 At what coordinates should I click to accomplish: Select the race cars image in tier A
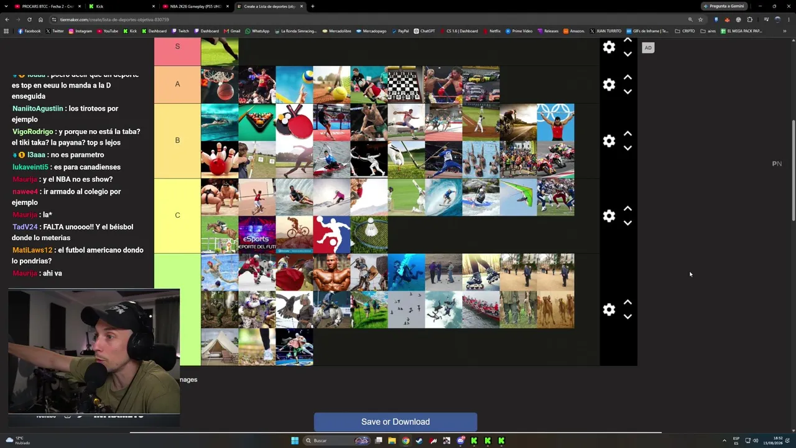coord(481,85)
